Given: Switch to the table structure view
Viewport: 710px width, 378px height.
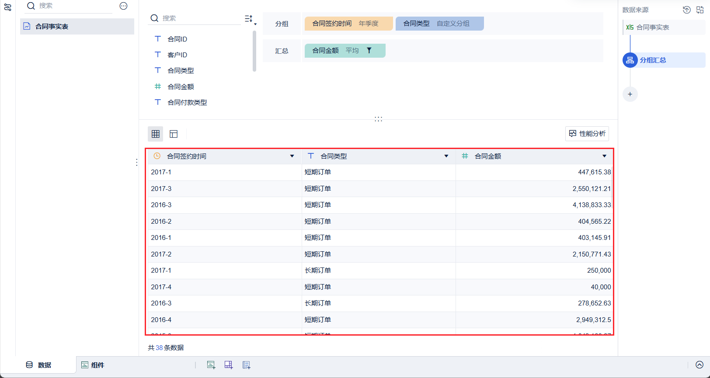Looking at the screenshot, I should pyautogui.click(x=174, y=134).
